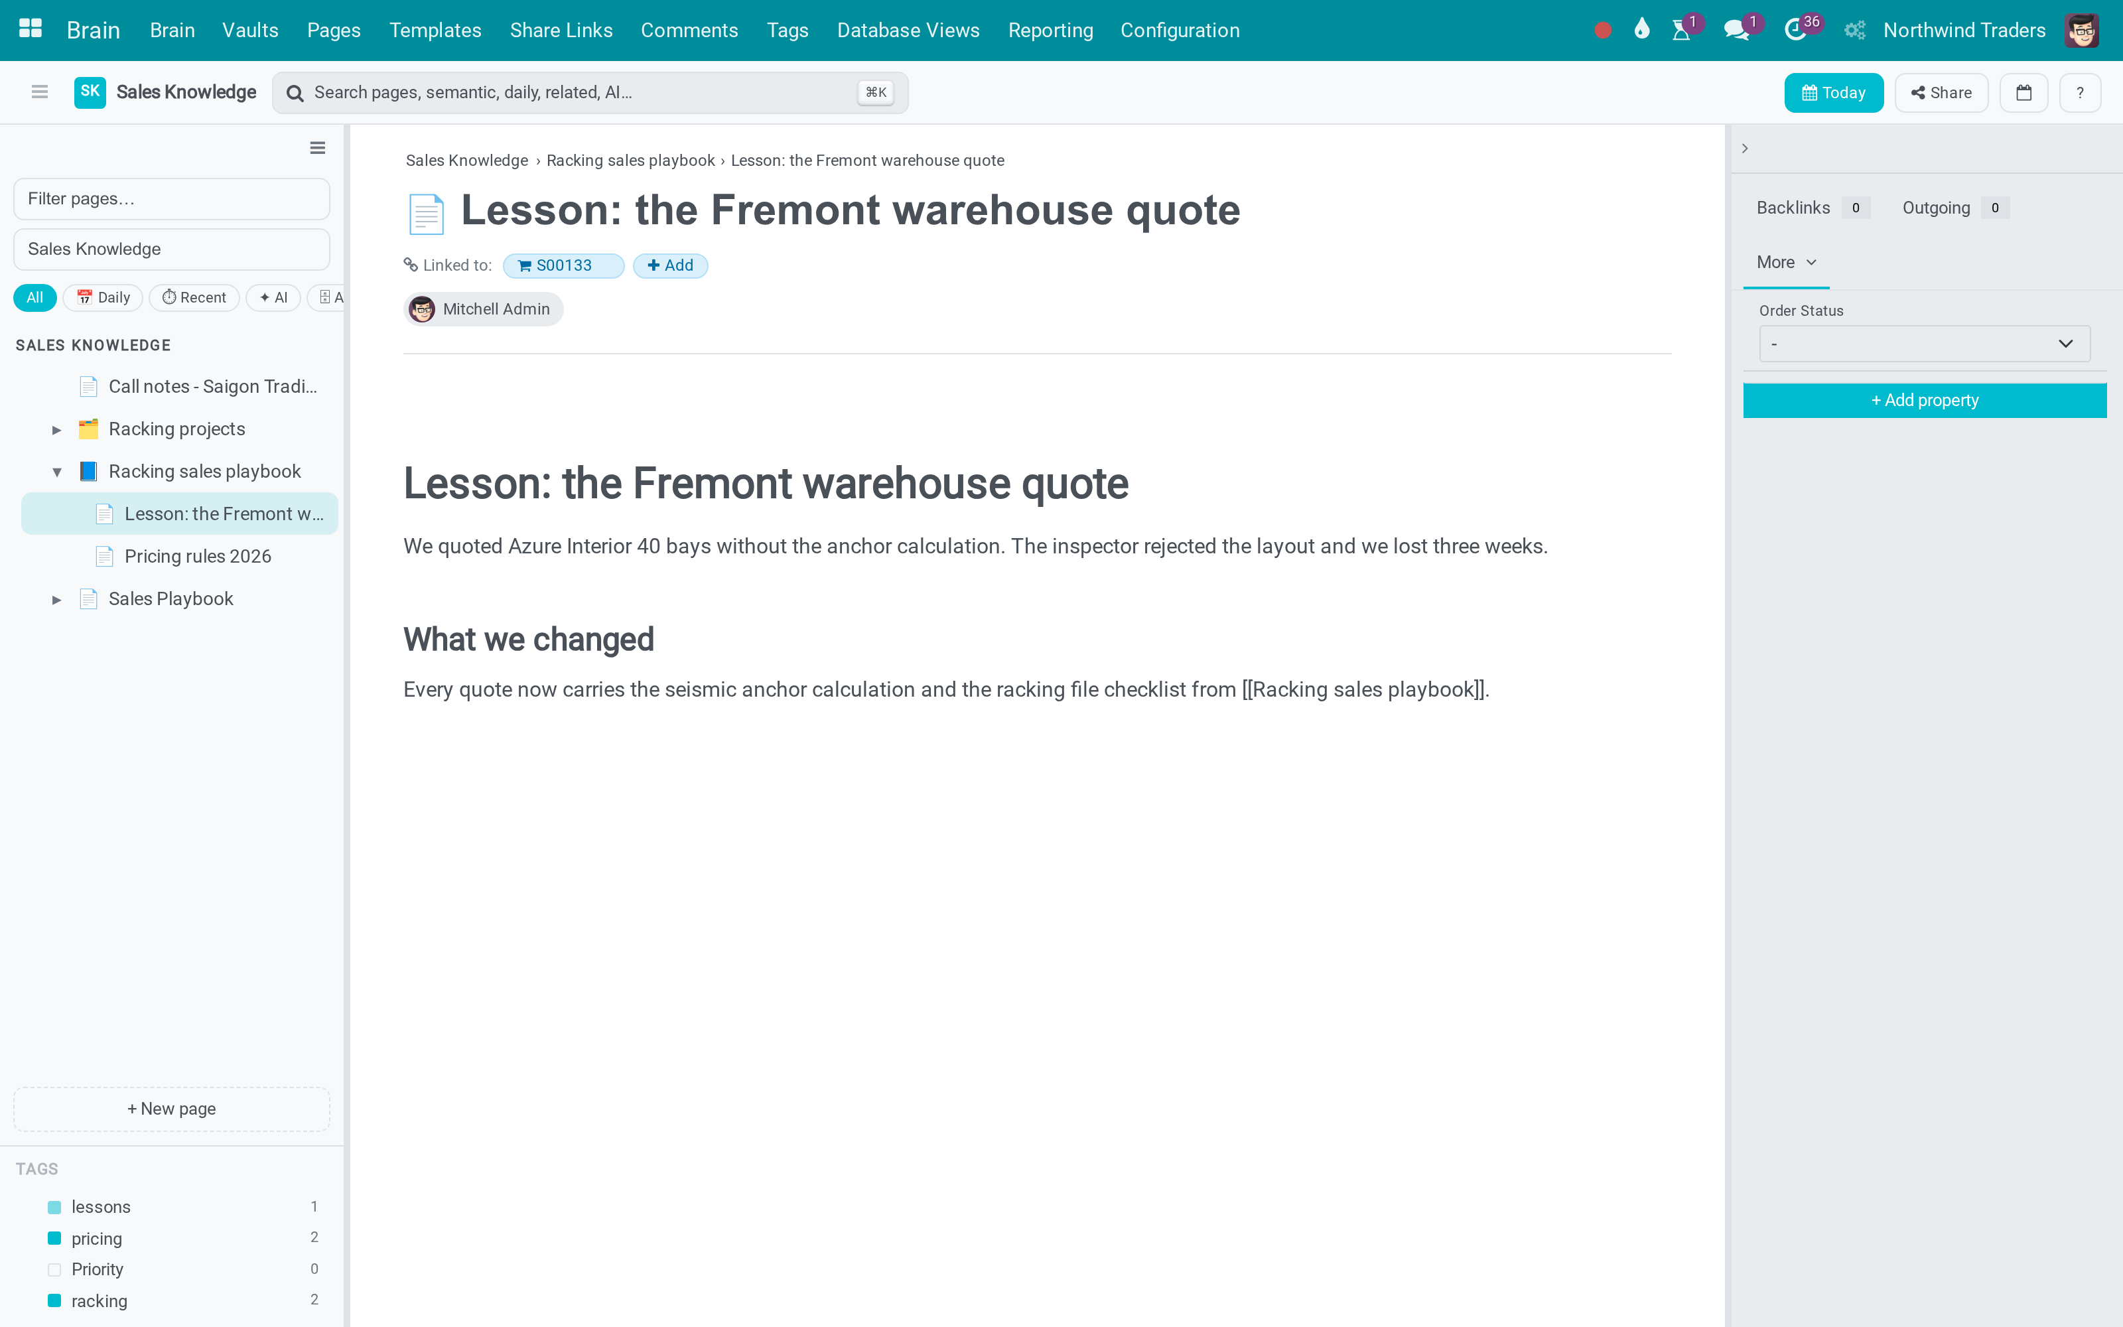
Task: Click the Add property button
Action: click(1924, 400)
